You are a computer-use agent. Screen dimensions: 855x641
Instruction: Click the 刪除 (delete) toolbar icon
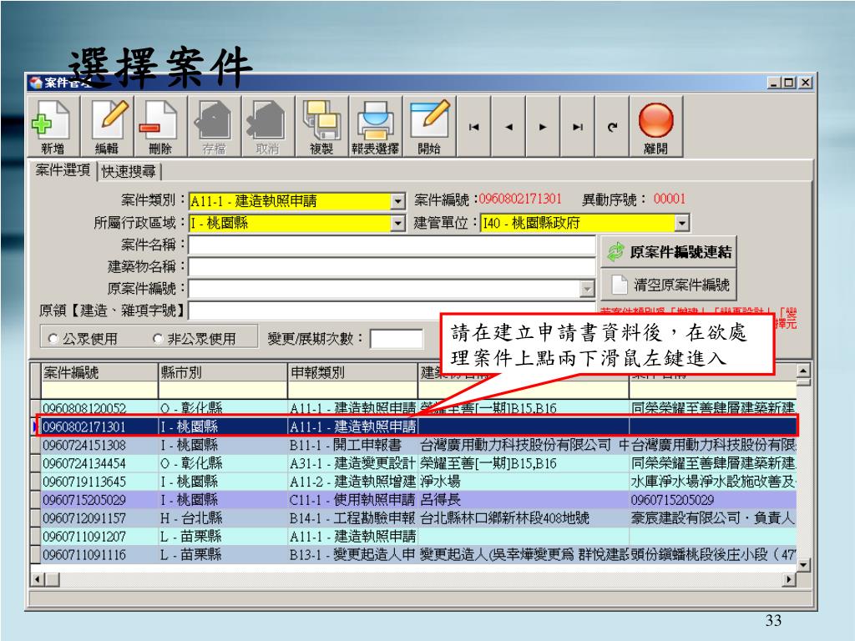[160, 127]
